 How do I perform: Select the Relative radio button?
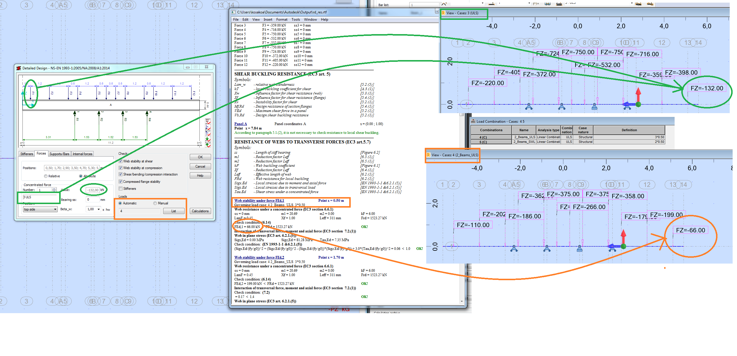pos(46,176)
